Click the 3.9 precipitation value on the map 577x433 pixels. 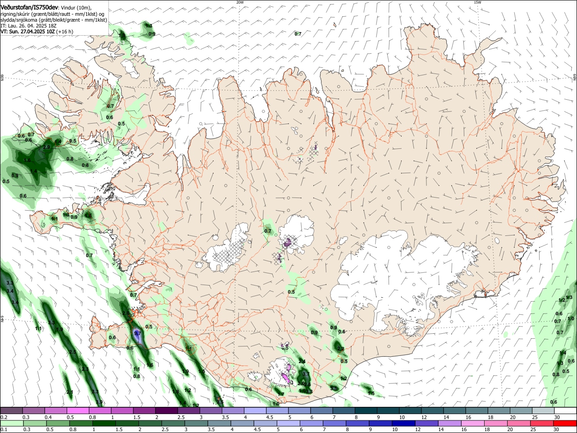(99, 402)
